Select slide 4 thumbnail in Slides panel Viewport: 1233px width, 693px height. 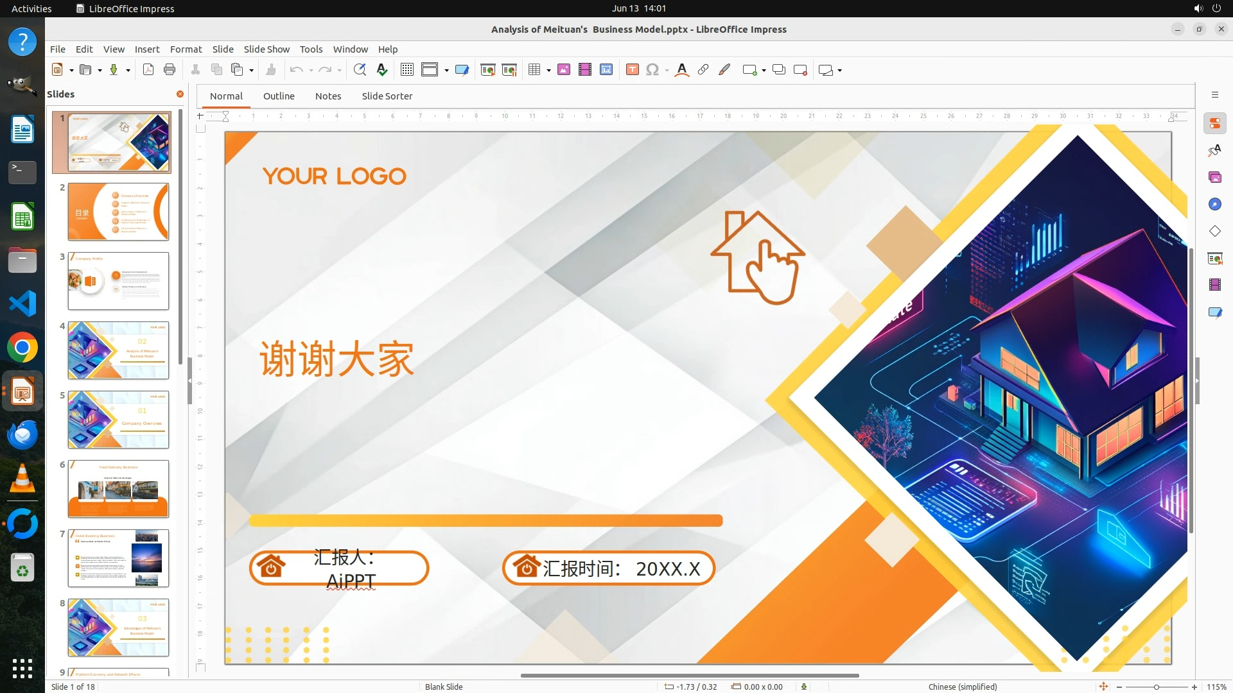coord(118,350)
